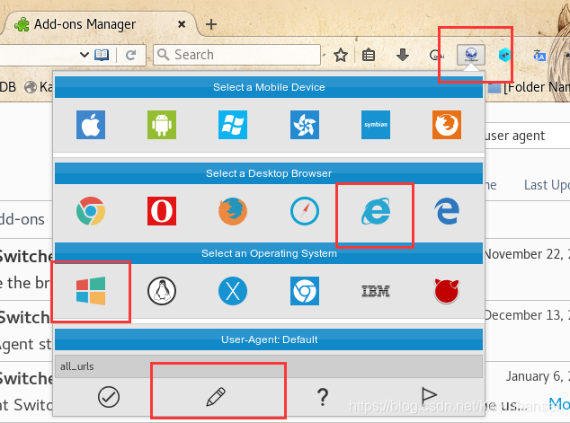Click the flag report icon
The height and width of the screenshot is (423, 570).
coord(429,395)
